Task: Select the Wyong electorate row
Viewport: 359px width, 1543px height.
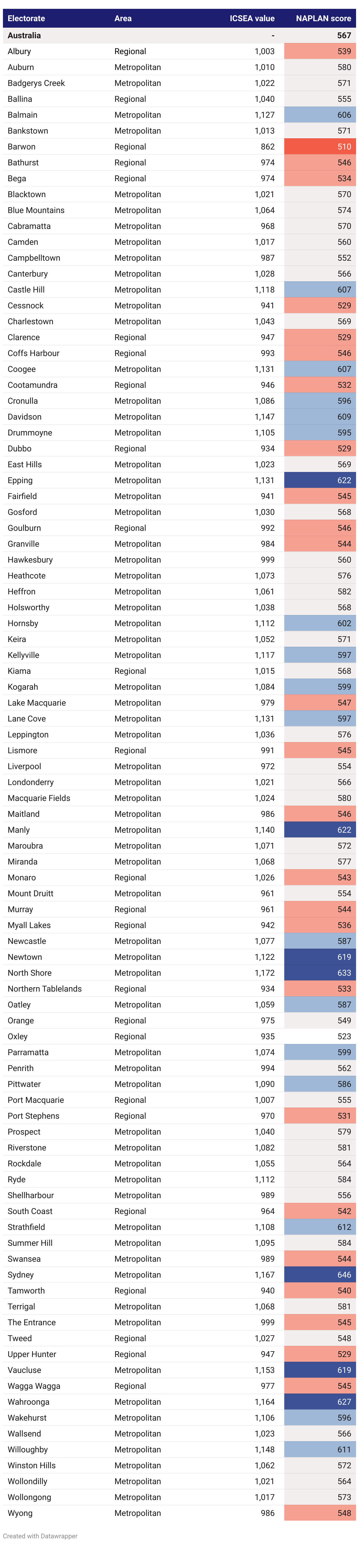Action: (179, 1513)
